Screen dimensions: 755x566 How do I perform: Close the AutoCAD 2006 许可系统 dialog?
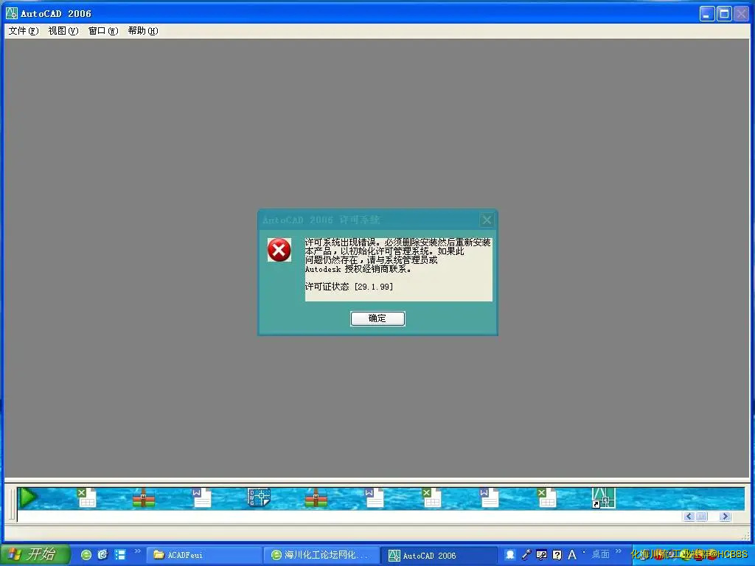[x=487, y=220]
